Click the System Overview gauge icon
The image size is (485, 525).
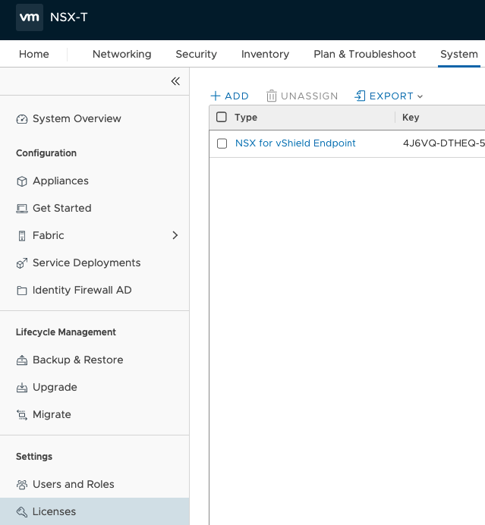click(21, 119)
